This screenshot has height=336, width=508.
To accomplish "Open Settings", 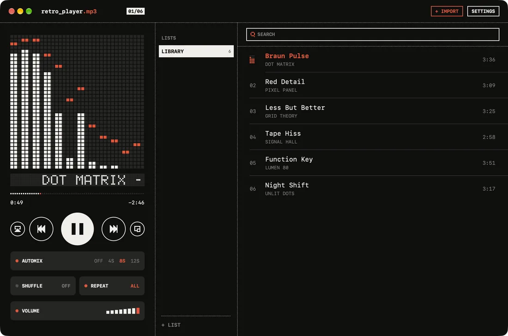I will coord(483,12).
